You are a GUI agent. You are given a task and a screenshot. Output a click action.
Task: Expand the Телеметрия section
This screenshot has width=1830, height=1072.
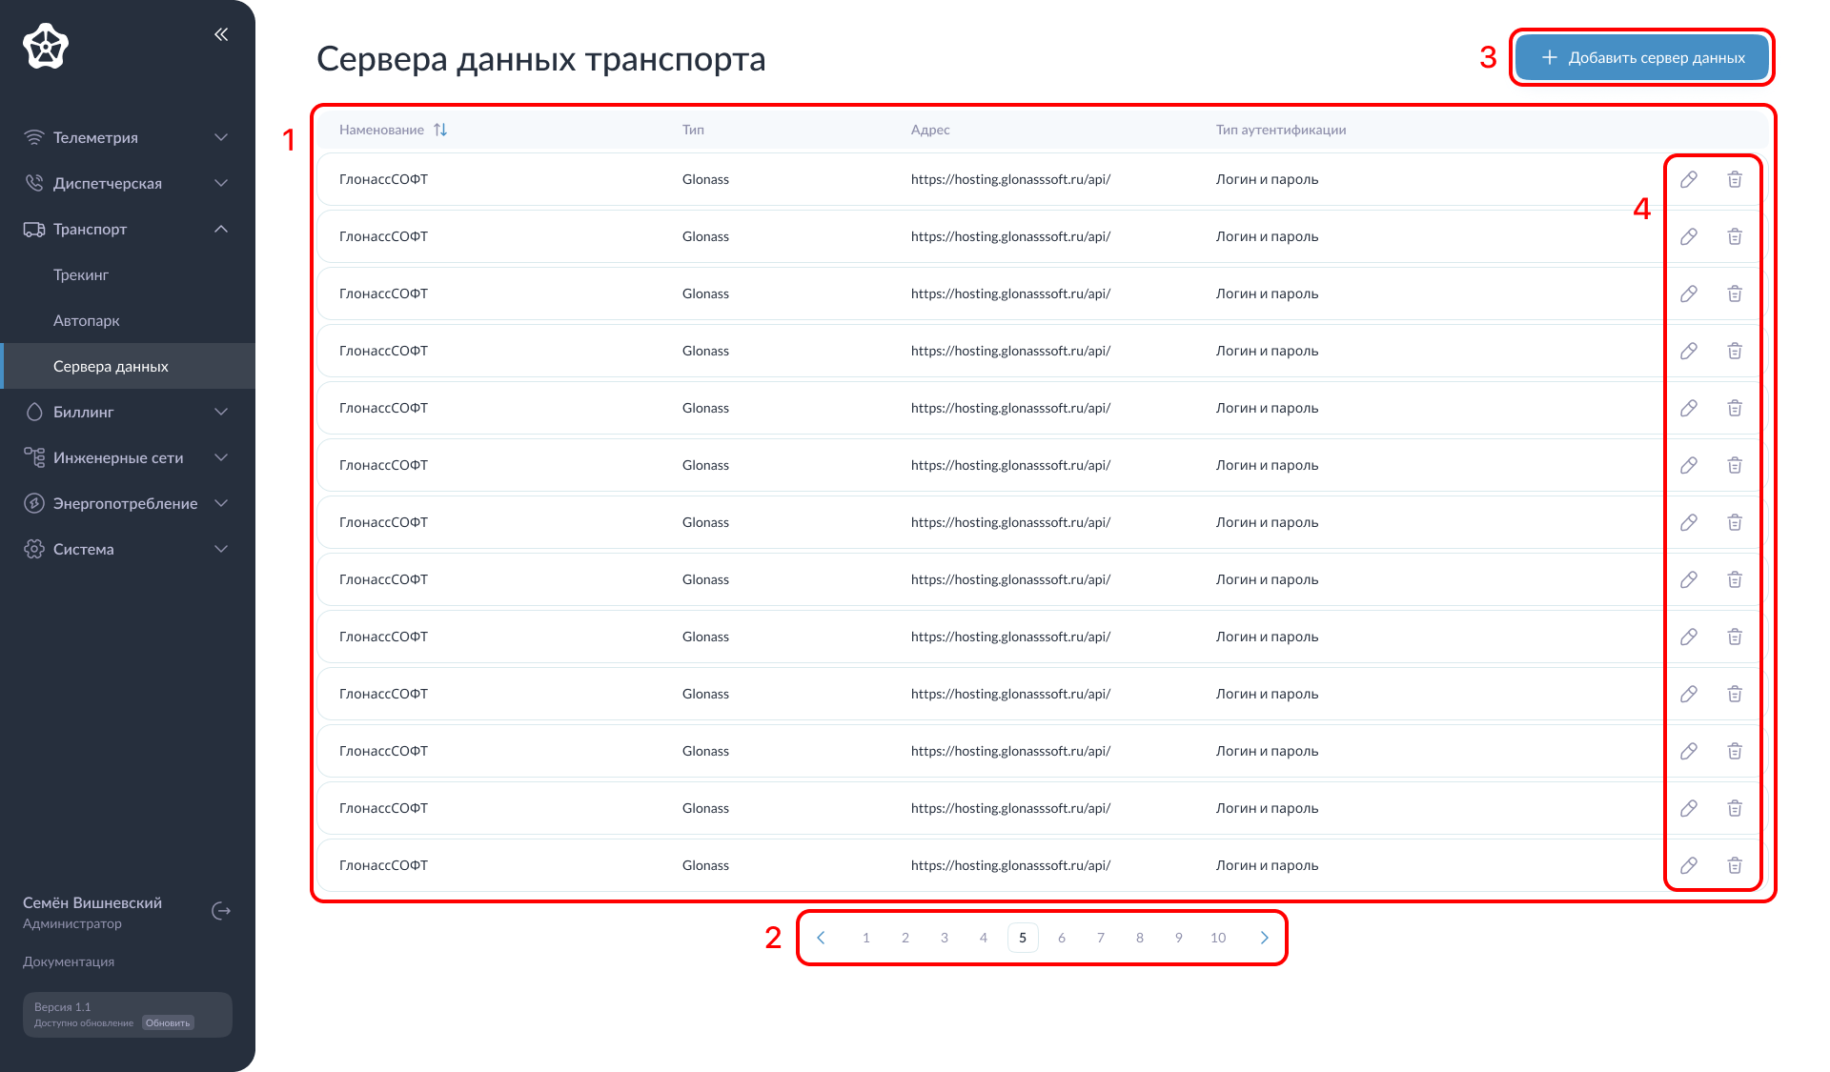[x=221, y=136]
